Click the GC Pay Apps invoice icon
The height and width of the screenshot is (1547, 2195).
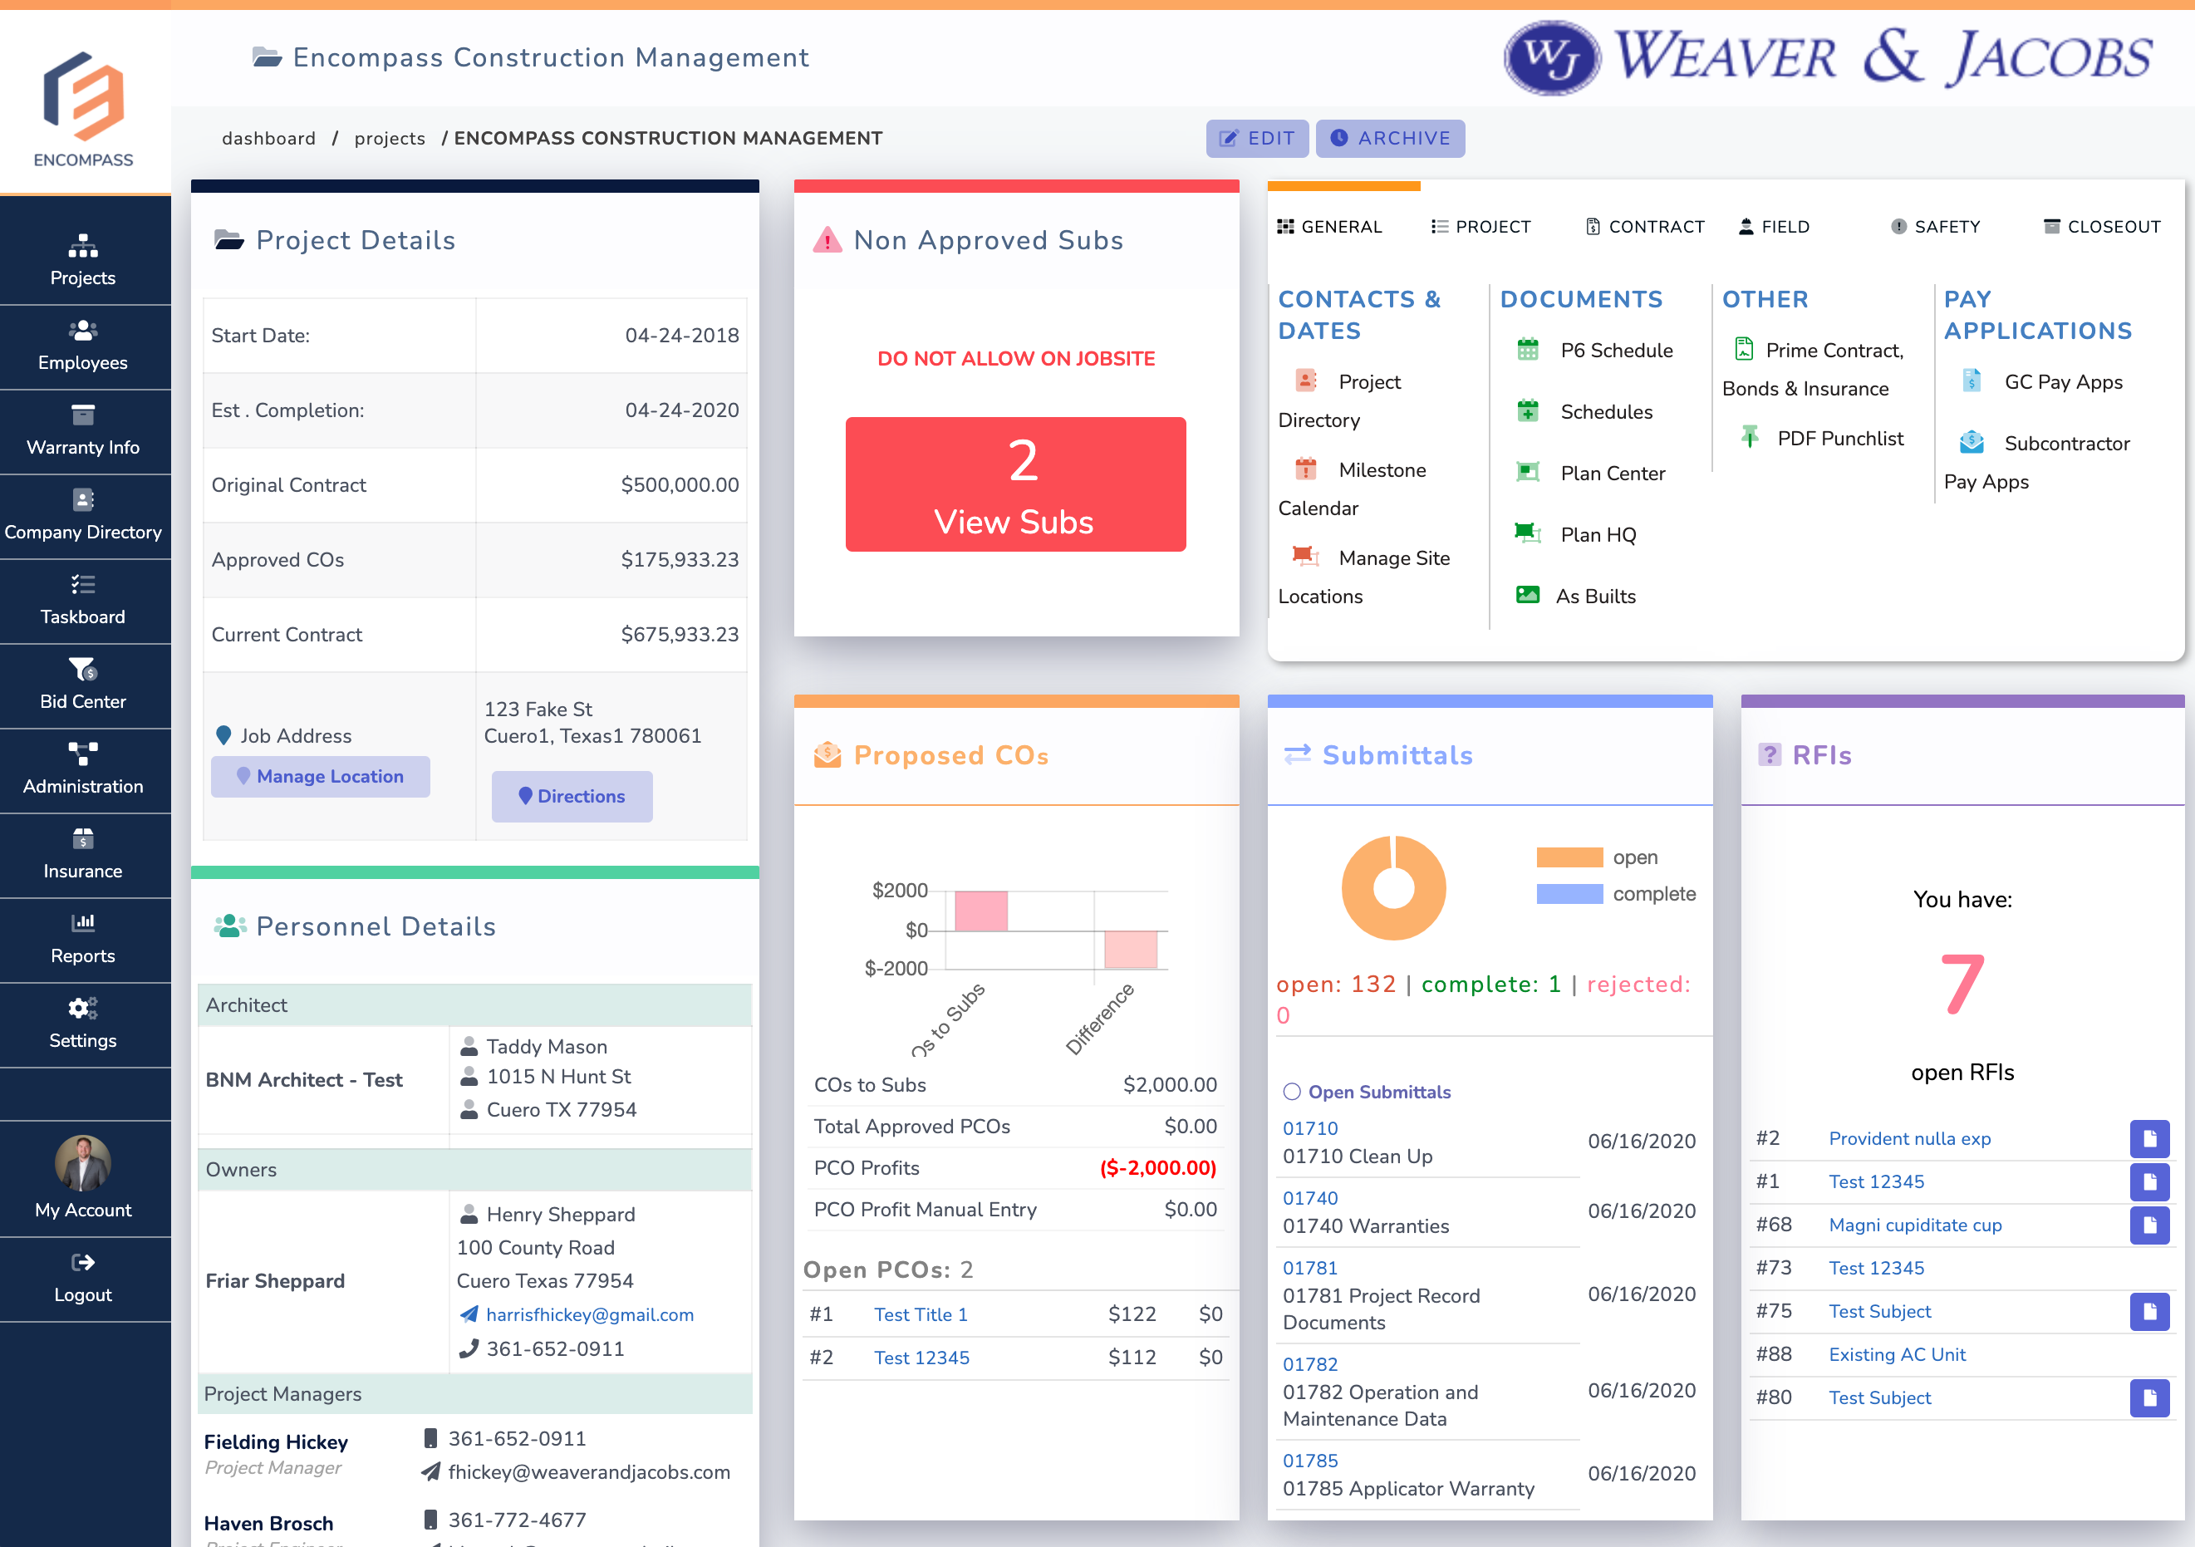[1972, 381]
